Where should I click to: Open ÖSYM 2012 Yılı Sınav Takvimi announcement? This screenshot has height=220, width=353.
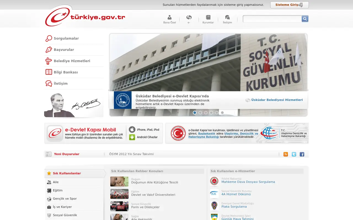tap(131, 154)
